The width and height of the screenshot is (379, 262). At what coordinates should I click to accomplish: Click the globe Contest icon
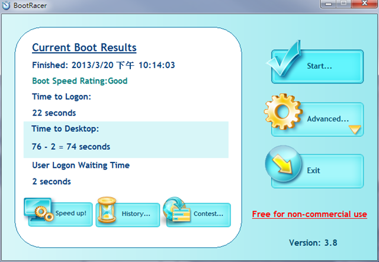point(176,209)
